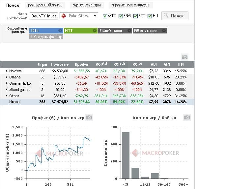Expand the Omaha row
The height and width of the screenshot is (189, 225).
point(7,77)
